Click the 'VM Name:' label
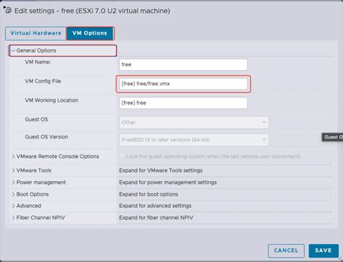The height and width of the screenshot is (262, 343). [x=38, y=62]
